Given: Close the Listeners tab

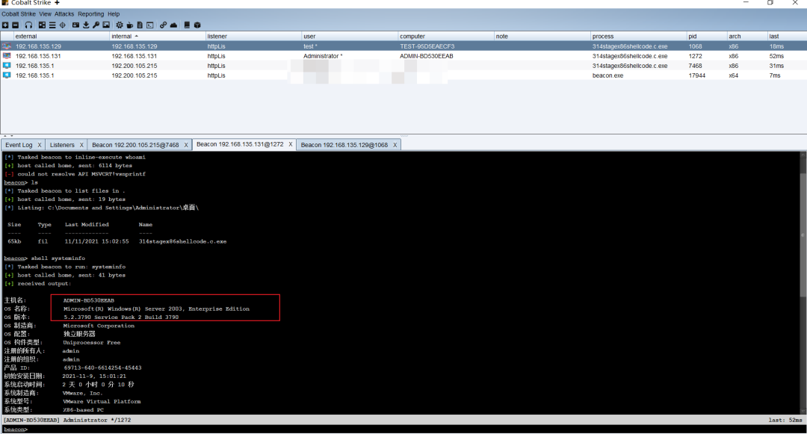Looking at the screenshot, I should [81, 145].
